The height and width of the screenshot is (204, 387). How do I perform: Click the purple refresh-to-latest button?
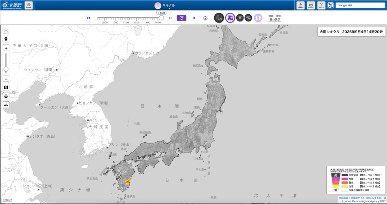(182, 18)
